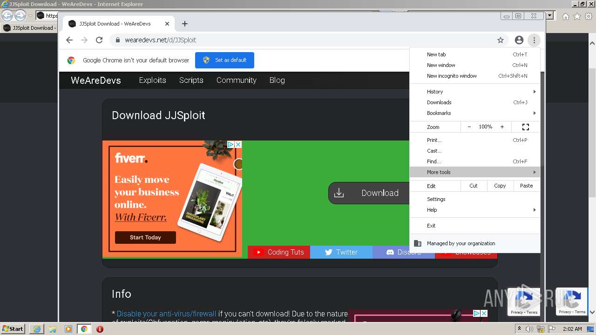The image size is (596, 335).
Task: Click red Opera-like taskbar icon
Action: 100,329
